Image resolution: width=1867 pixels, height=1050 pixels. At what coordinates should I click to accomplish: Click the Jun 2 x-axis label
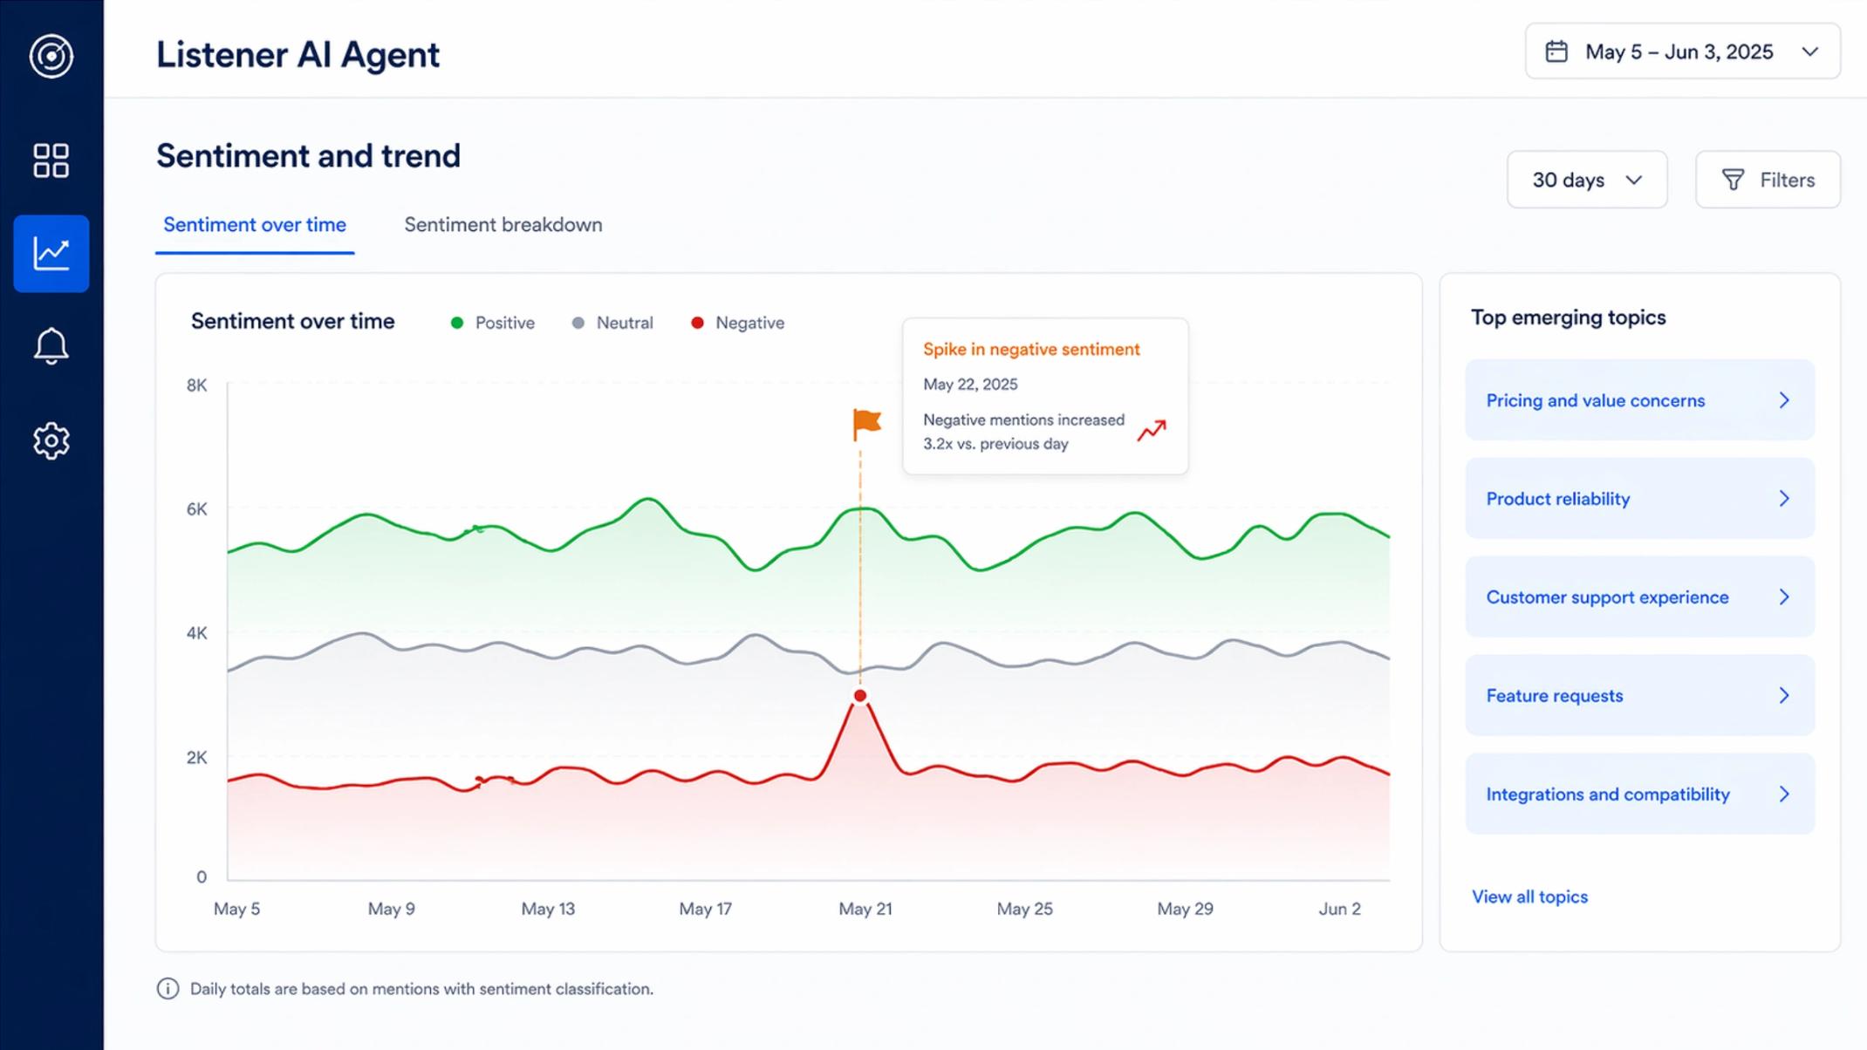click(1339, 909)
